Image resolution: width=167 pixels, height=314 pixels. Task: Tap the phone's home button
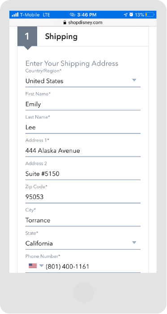[x=84, y=292]
